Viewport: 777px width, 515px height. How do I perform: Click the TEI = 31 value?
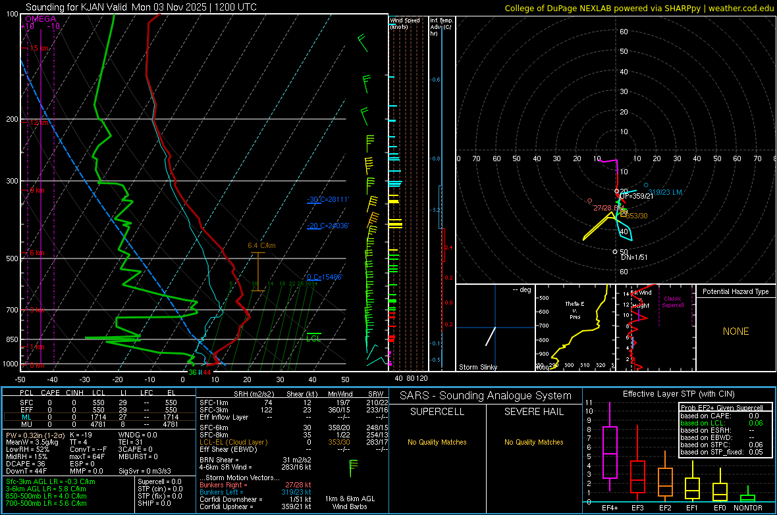(131, 442)
